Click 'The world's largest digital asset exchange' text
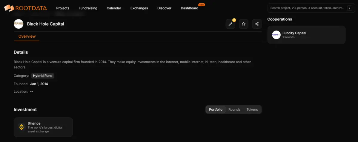Screen dimensions: 358x142 click(45, 129)
